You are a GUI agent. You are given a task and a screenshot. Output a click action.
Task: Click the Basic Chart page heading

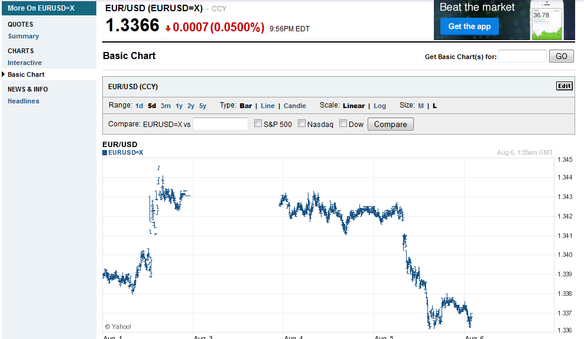[x=129, y=56]
